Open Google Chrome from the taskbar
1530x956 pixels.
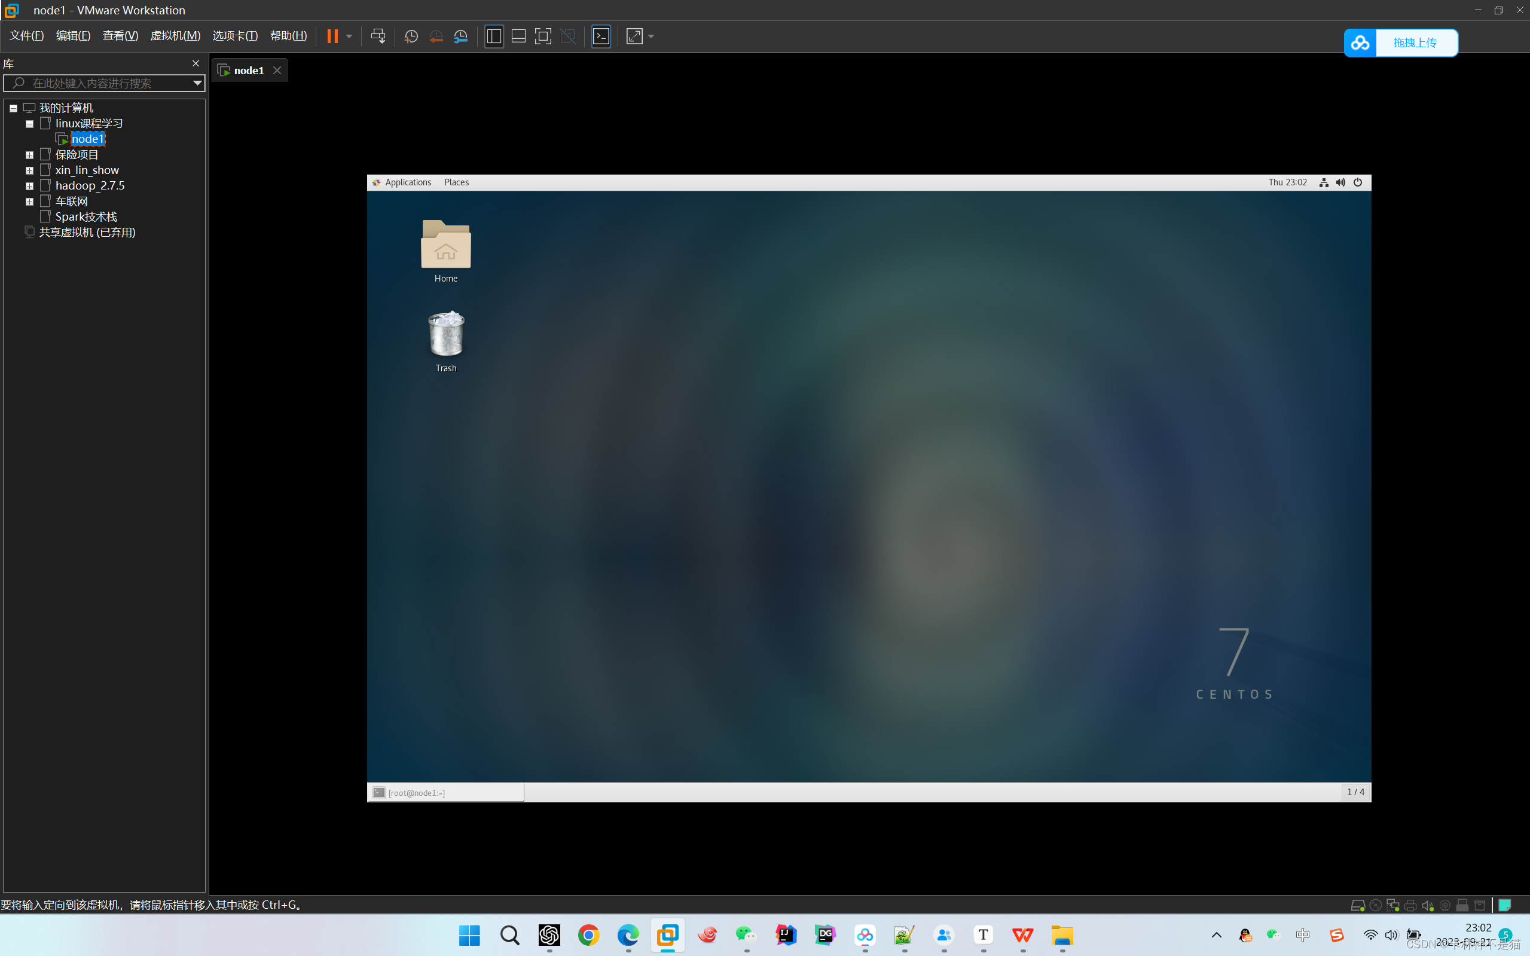(588, 934)
